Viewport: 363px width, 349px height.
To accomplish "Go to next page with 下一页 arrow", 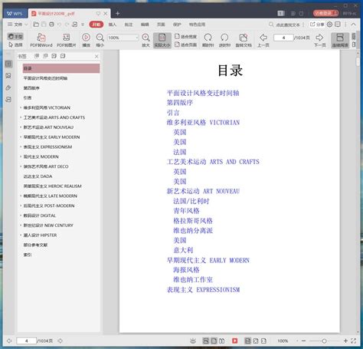I will (x=319, y=40).
